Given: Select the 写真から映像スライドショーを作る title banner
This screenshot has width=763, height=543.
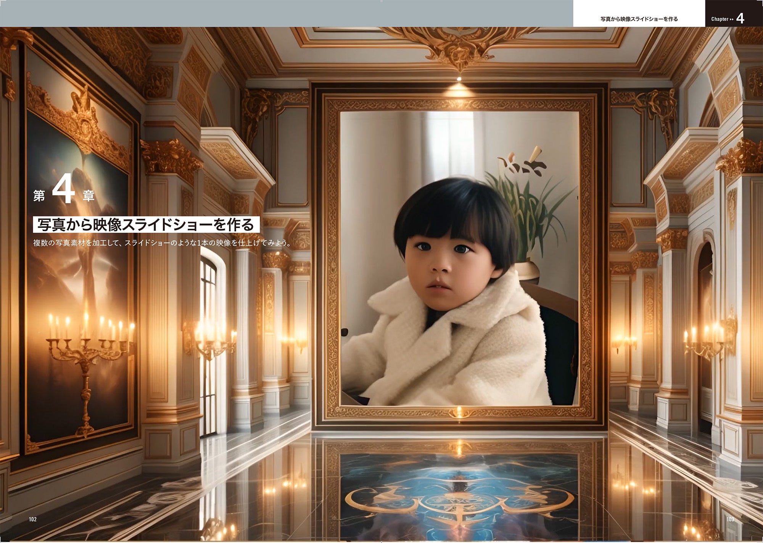Looking at the screenshot, I should [146, 225].
